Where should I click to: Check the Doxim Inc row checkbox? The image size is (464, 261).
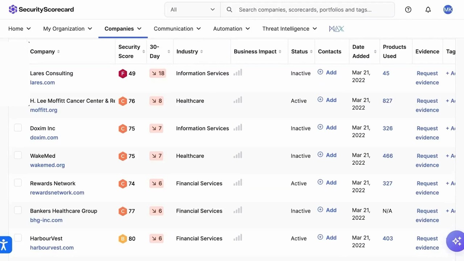(x=18, y=128)
